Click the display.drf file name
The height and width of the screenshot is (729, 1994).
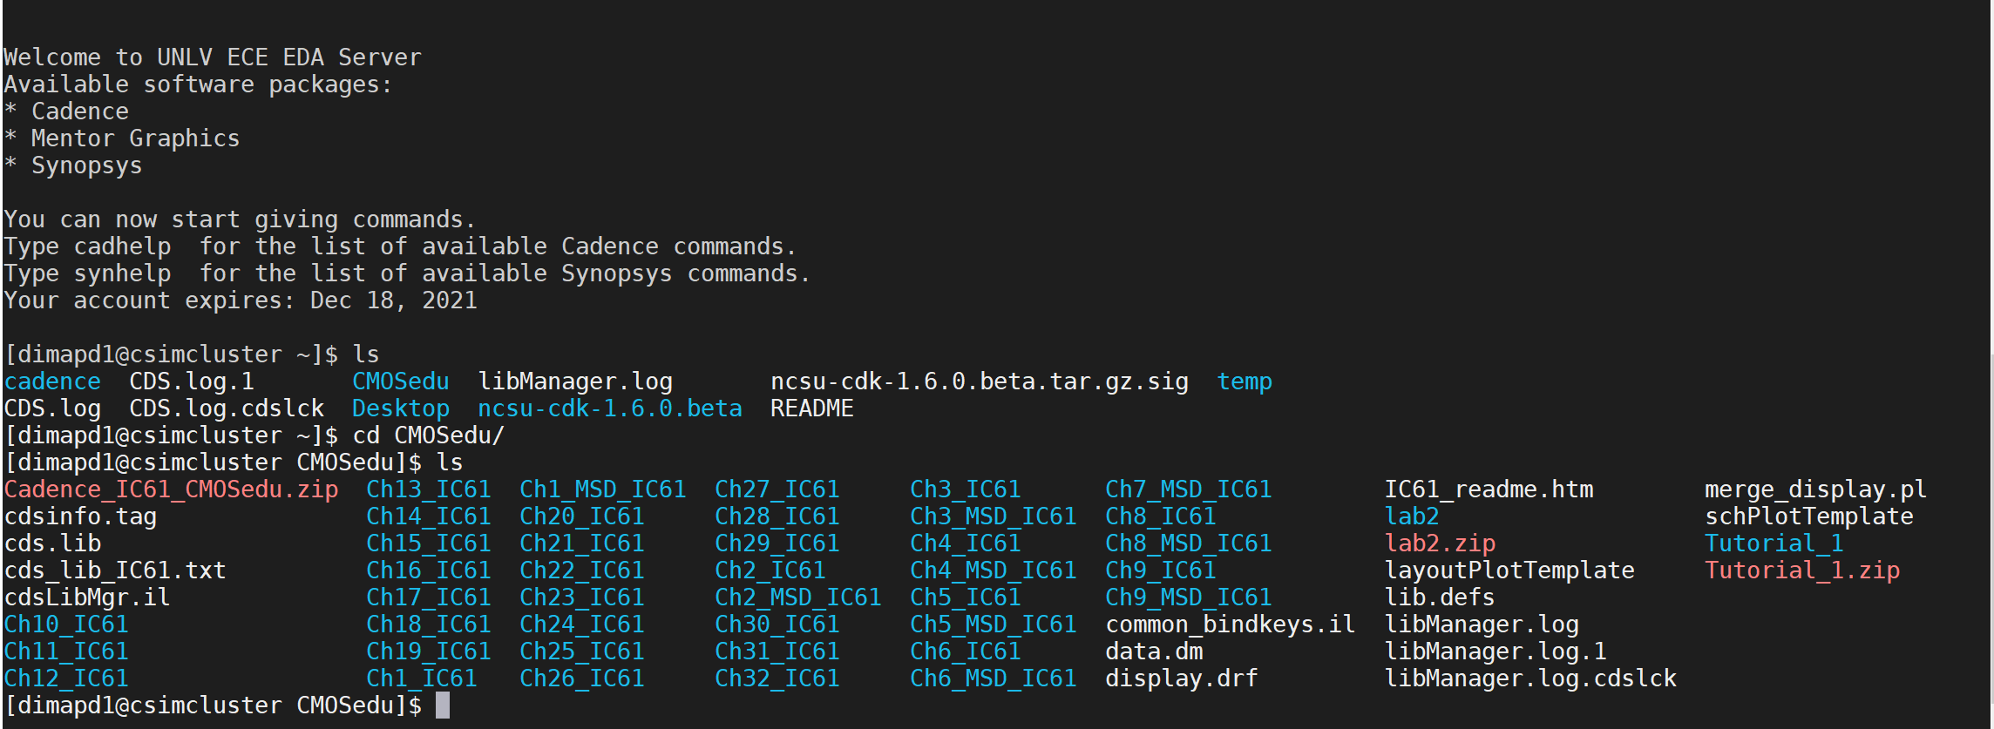click(x=1181, y=678)
